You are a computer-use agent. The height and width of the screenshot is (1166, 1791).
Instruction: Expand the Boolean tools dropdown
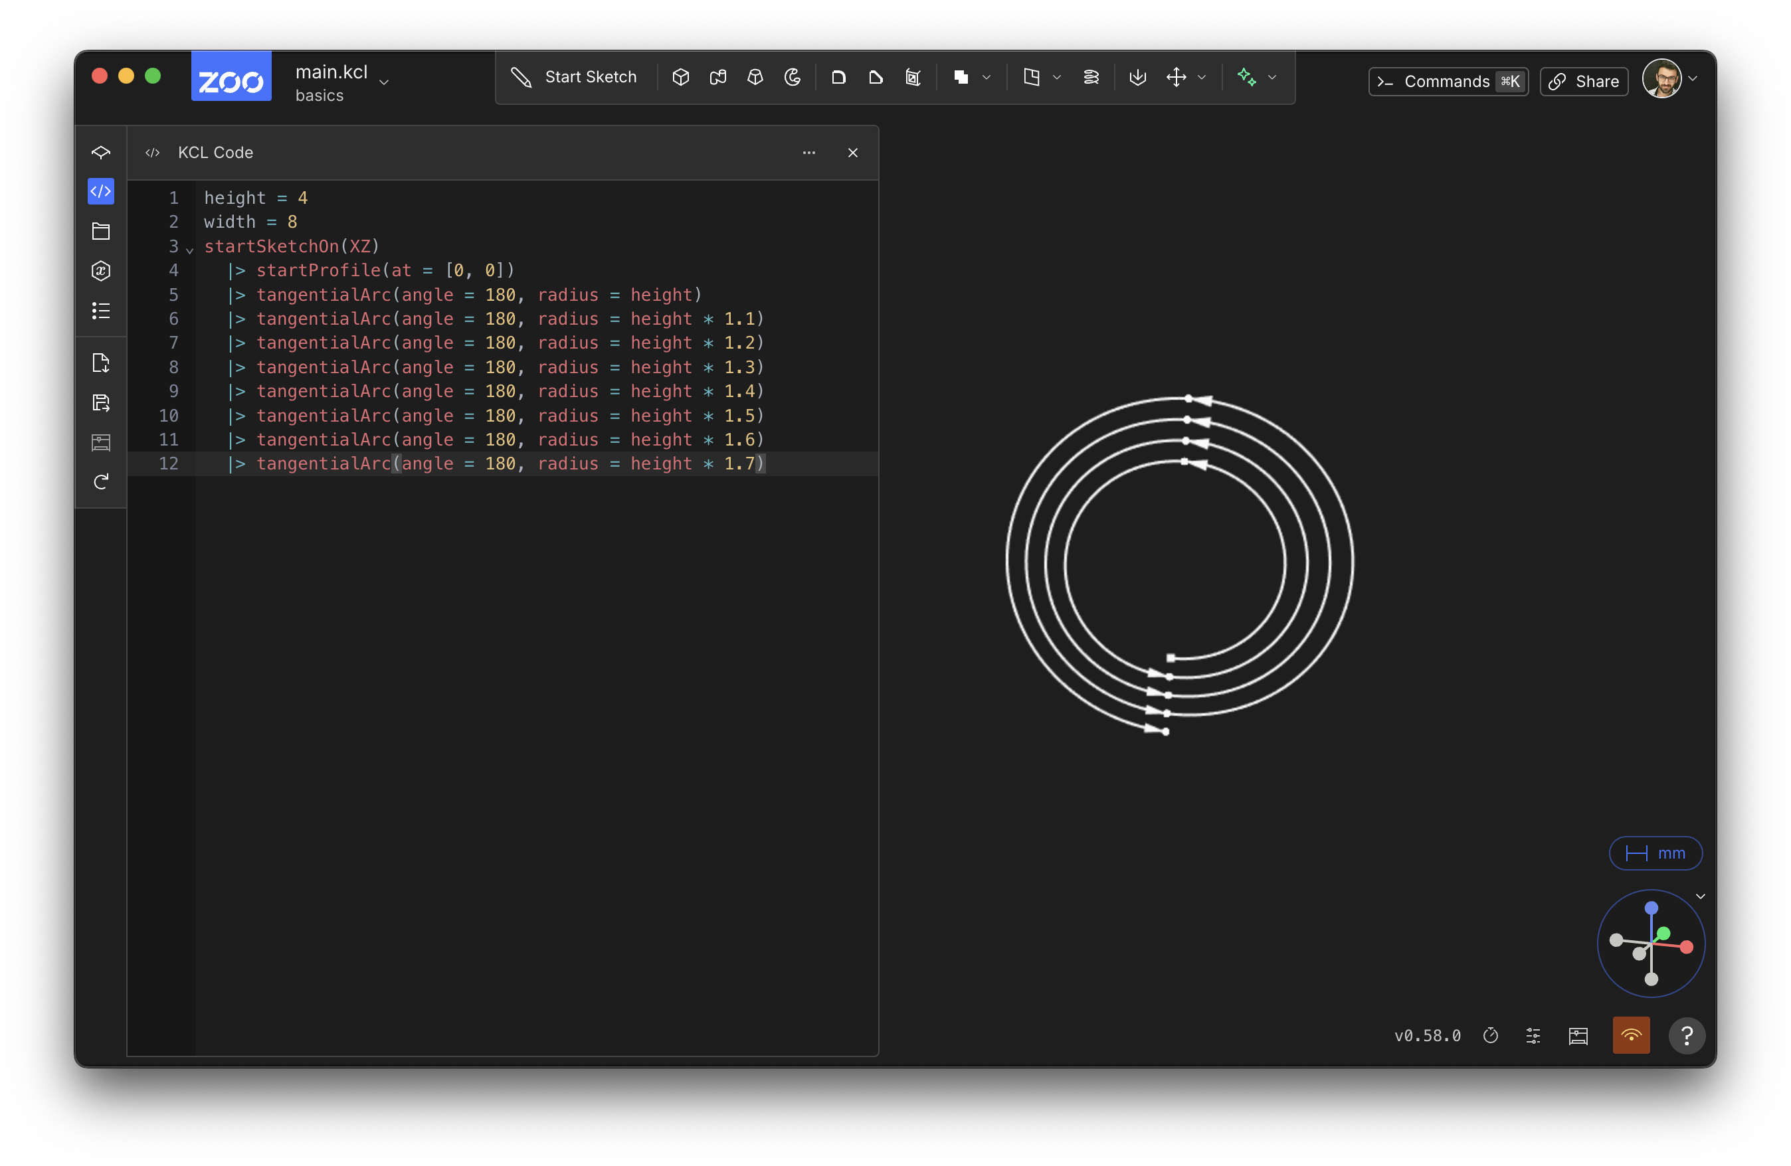pos(987,77)
